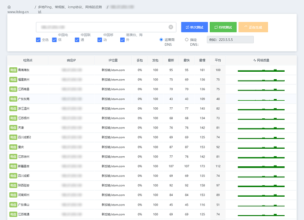The height and width of the screenshot is (220, 304).
Task: Click blurred response IP in 江西南昌 row
Action: point(71,89)
